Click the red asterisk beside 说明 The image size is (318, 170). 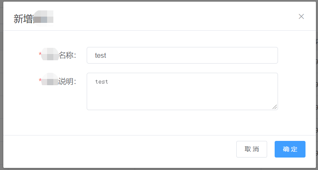coord(40,80)
